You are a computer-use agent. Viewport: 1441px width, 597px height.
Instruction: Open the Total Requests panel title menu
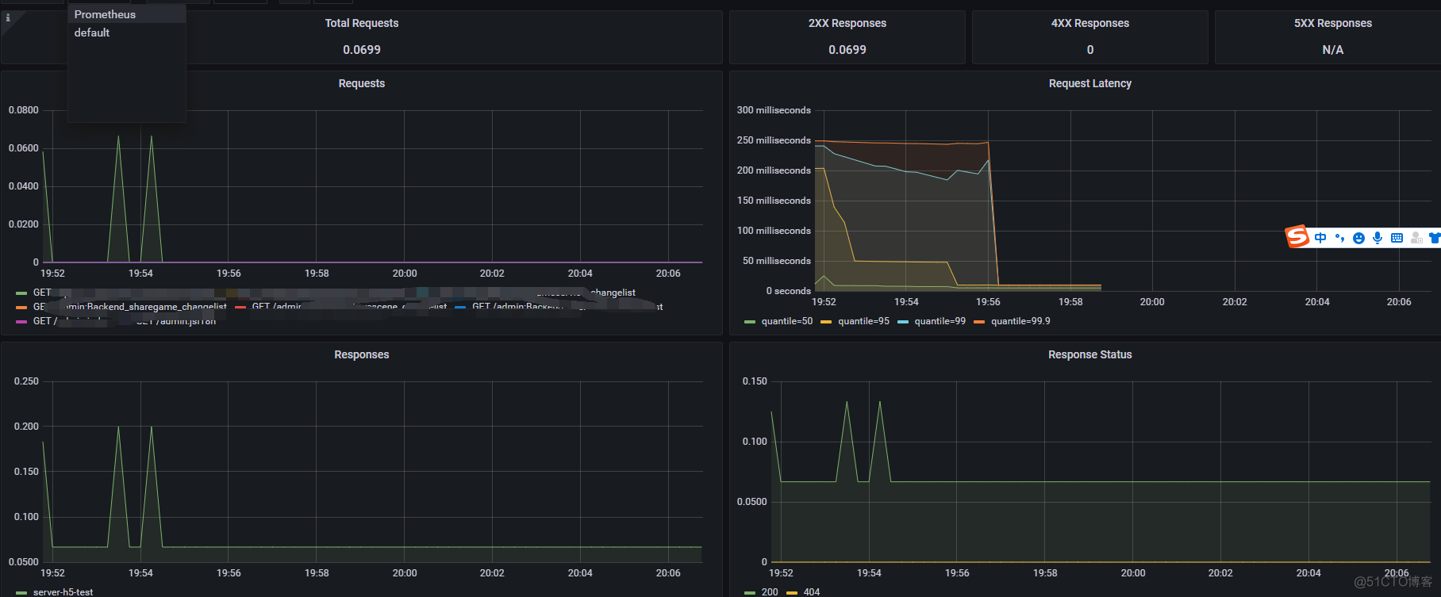click(362, 23)
